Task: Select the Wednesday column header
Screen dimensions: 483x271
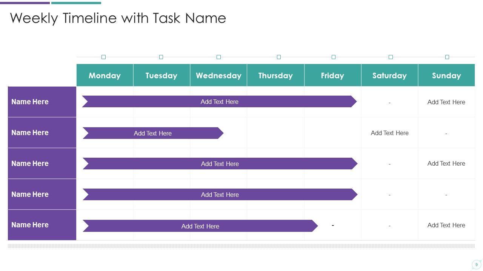Action: (x=218, y=75)
